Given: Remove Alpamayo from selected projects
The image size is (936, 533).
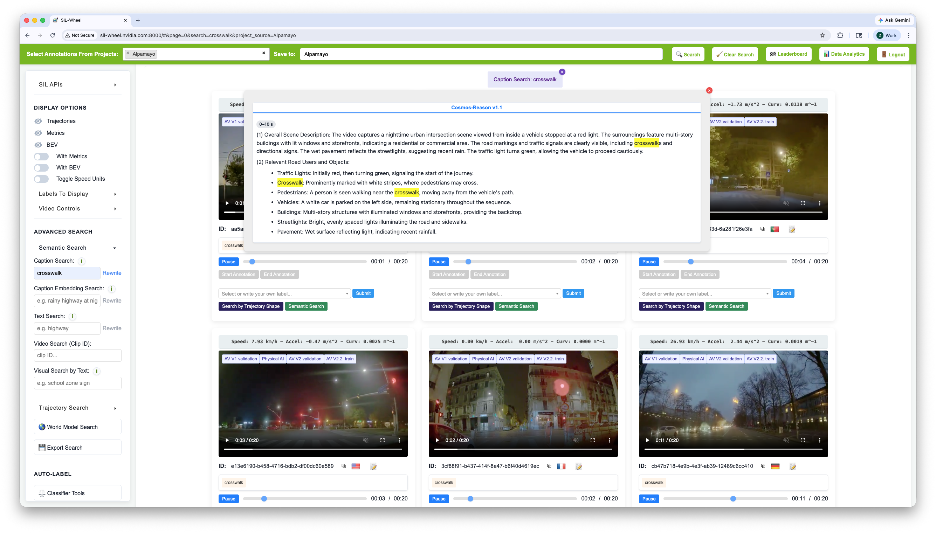Looking at the screenshot, I should tap(128, 54).
